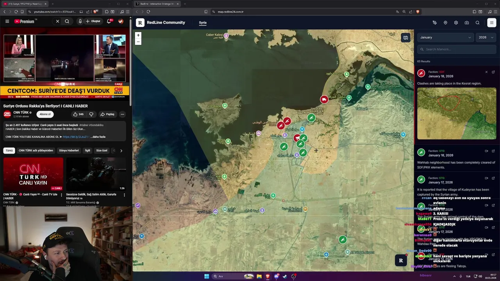Open YouTube guide hamburger menu

(7, 21)
